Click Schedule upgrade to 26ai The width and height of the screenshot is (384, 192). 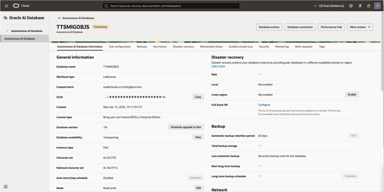(x=186, y=127)
